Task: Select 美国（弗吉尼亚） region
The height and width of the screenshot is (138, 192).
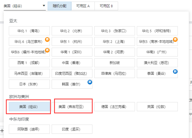Action: pos(72,107)
